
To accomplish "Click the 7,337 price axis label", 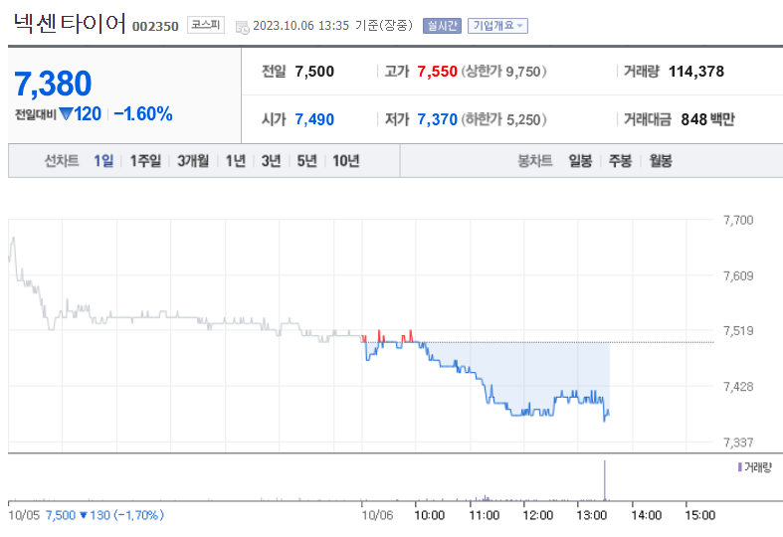I will tap(738, 443).
